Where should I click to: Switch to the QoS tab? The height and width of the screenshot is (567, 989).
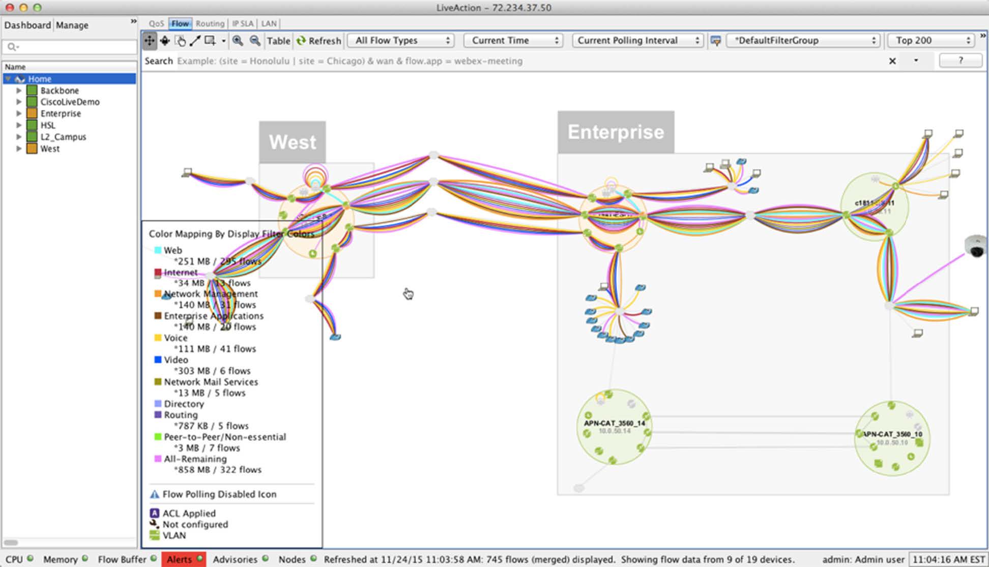[x=156, y=23]
